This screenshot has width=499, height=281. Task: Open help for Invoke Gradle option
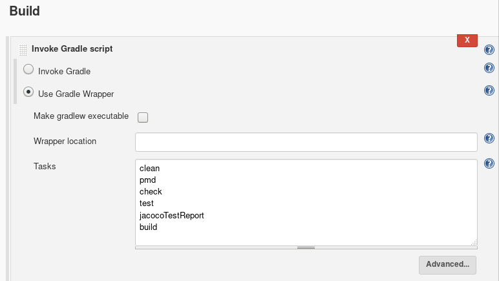click(489, 68)
